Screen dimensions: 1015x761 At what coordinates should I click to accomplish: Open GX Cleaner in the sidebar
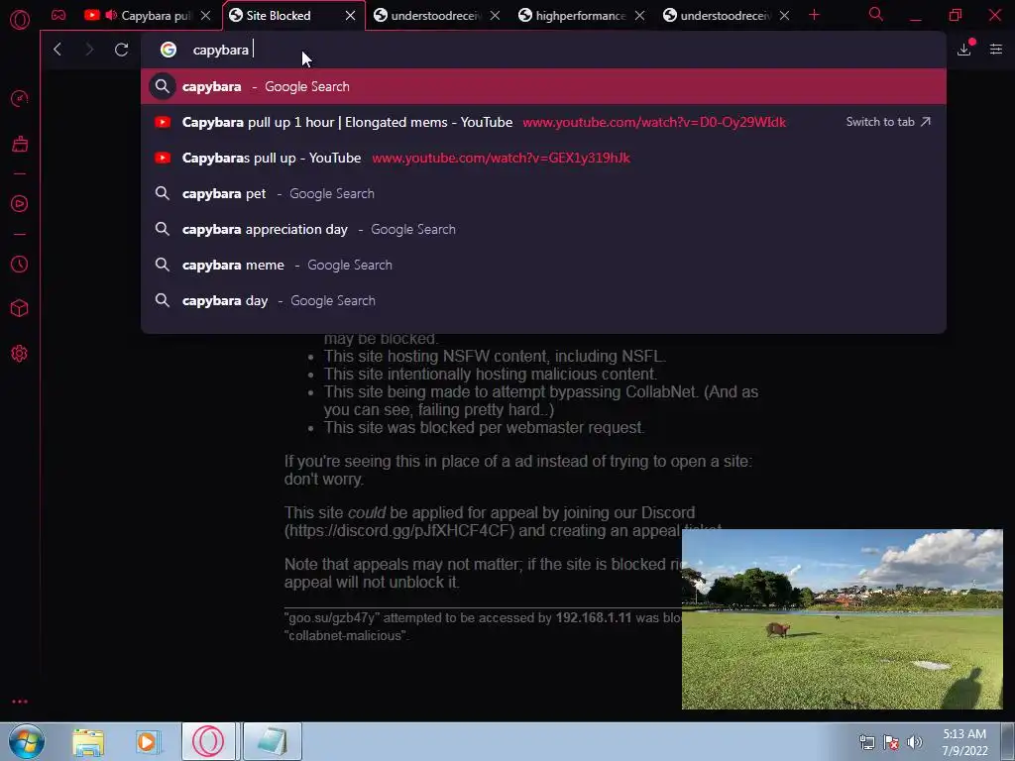pyautogui.click(x=20, y=144)
